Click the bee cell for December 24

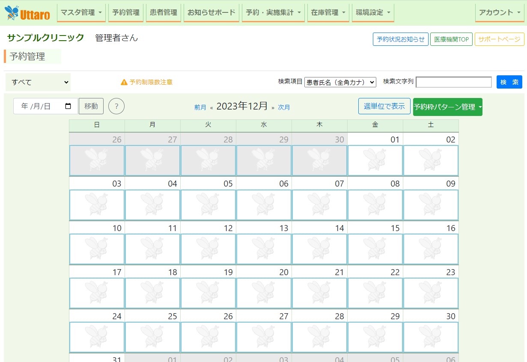97,337
